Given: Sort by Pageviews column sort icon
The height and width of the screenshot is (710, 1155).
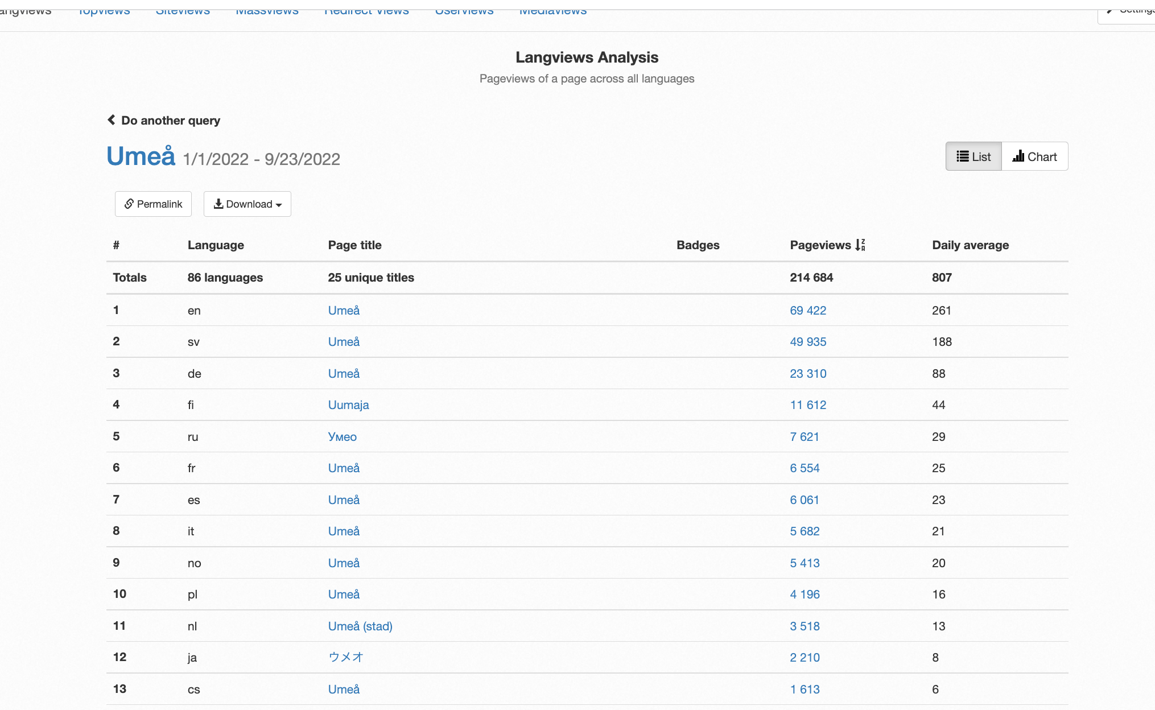Looking at the screenshot, I should 860,245.
